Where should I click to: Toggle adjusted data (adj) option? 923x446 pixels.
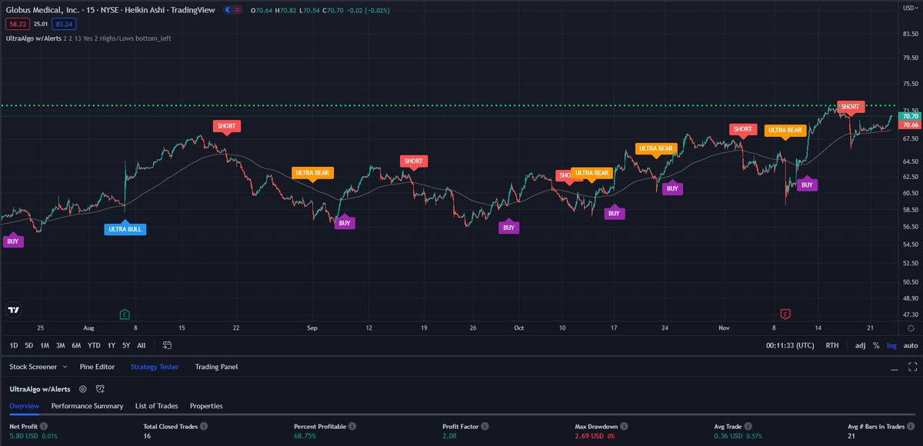click(860, 345)
